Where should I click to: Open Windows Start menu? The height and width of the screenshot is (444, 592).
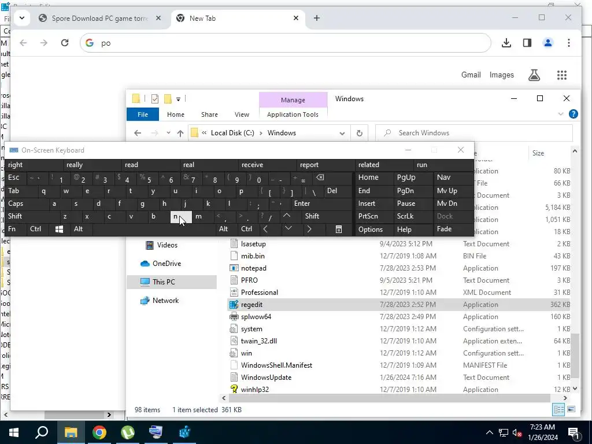point(14,432)
